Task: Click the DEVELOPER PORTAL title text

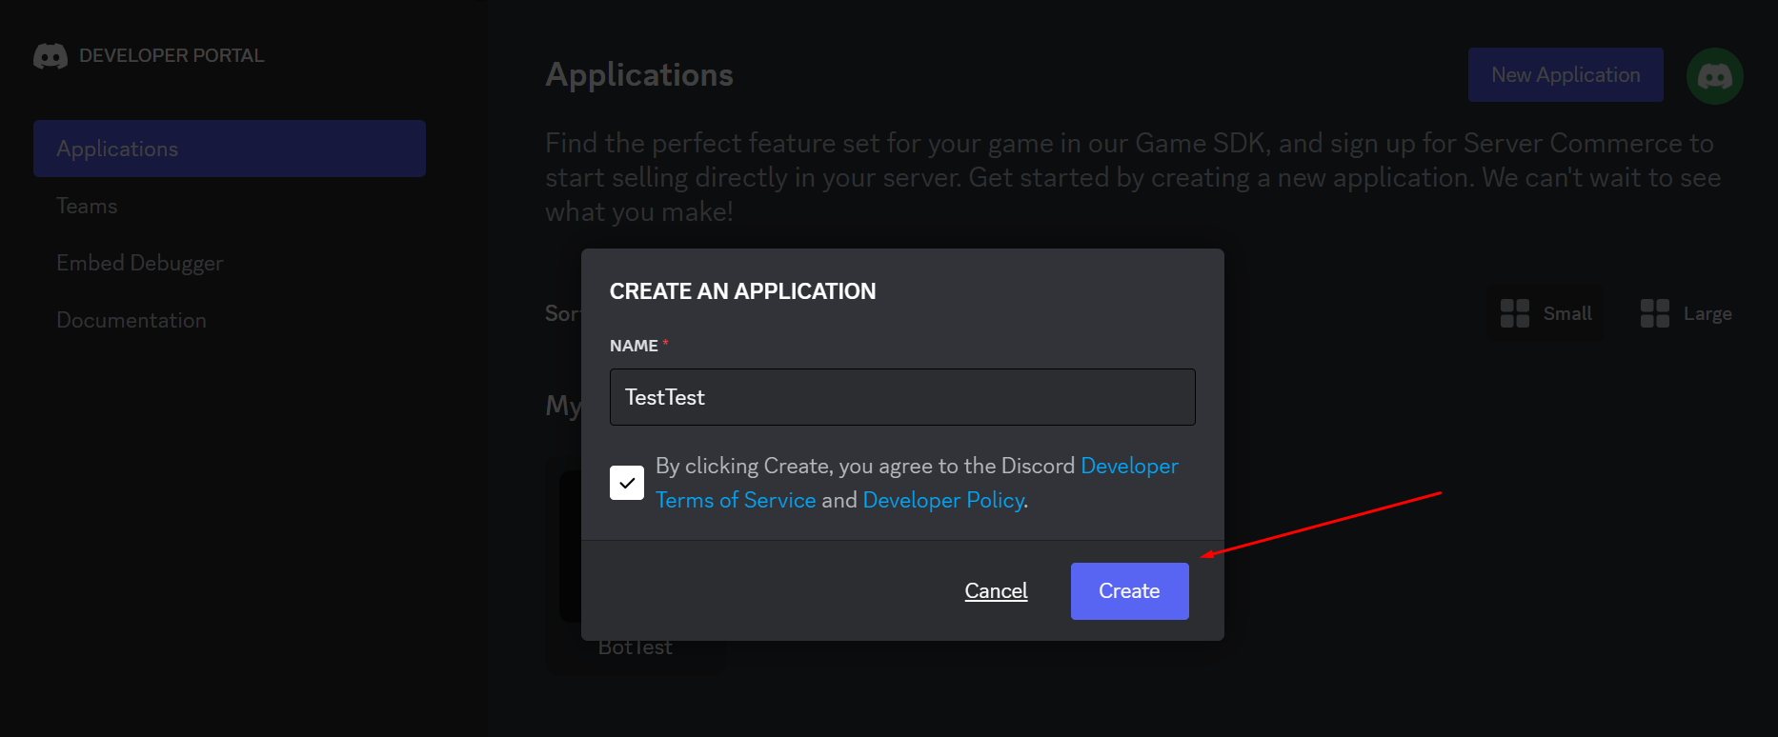Action: click(172, 56)
